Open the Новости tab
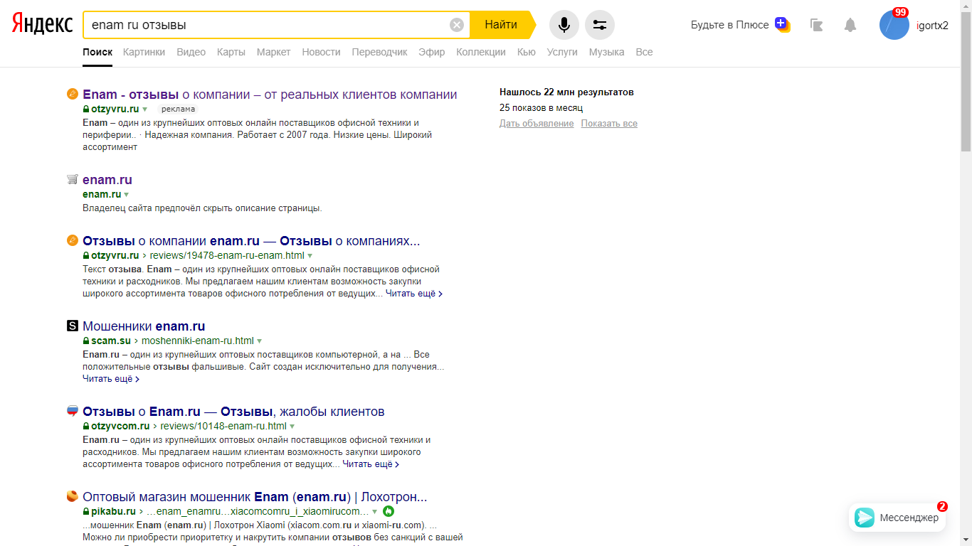The width and height of the screenshot is (972, 546). (x=321, y=52)
